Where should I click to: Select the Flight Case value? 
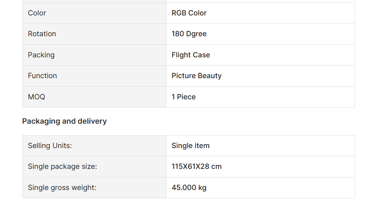point(191,55)
